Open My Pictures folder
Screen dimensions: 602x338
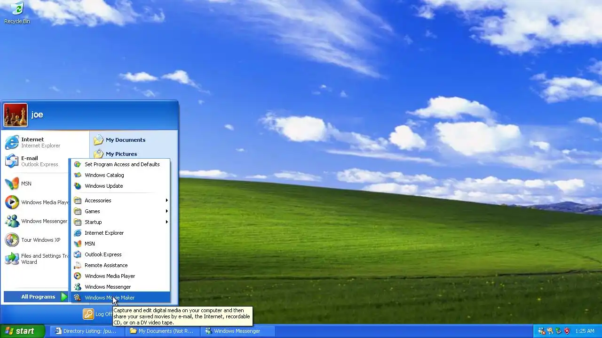(x=134, y=154)
